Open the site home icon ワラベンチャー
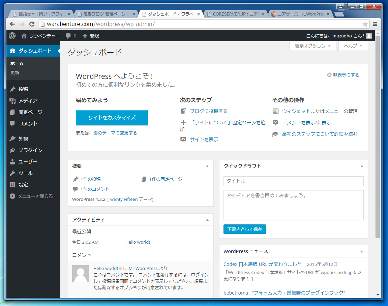388x306 pixels. (24, 36)
